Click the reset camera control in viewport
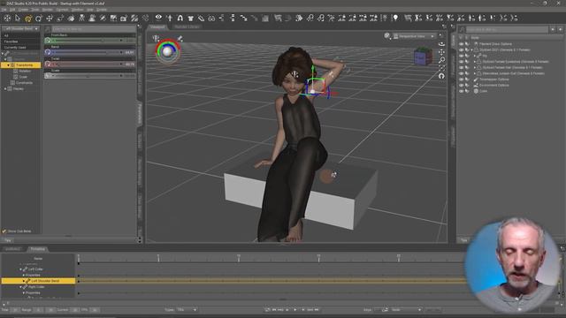 coord(441,76)
